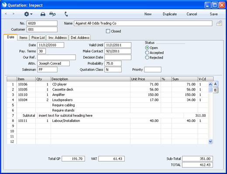Click the CD player sum 71.00
The image size is (227, 174).
tap(185, 84)
